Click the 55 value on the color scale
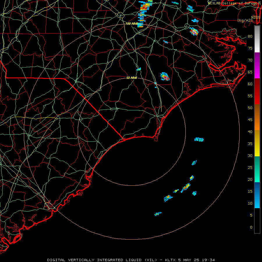This screenshot has width=262, height=262. (x=250, y=96)
